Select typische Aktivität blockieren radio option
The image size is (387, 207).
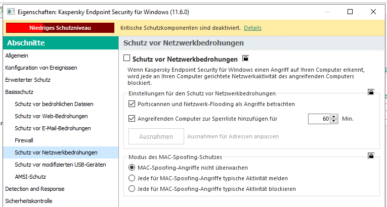(x=132, y=189)
